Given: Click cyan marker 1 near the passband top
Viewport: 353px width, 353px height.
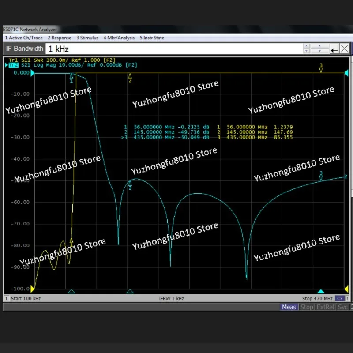Looking at the screenshot, I should 71,78.
